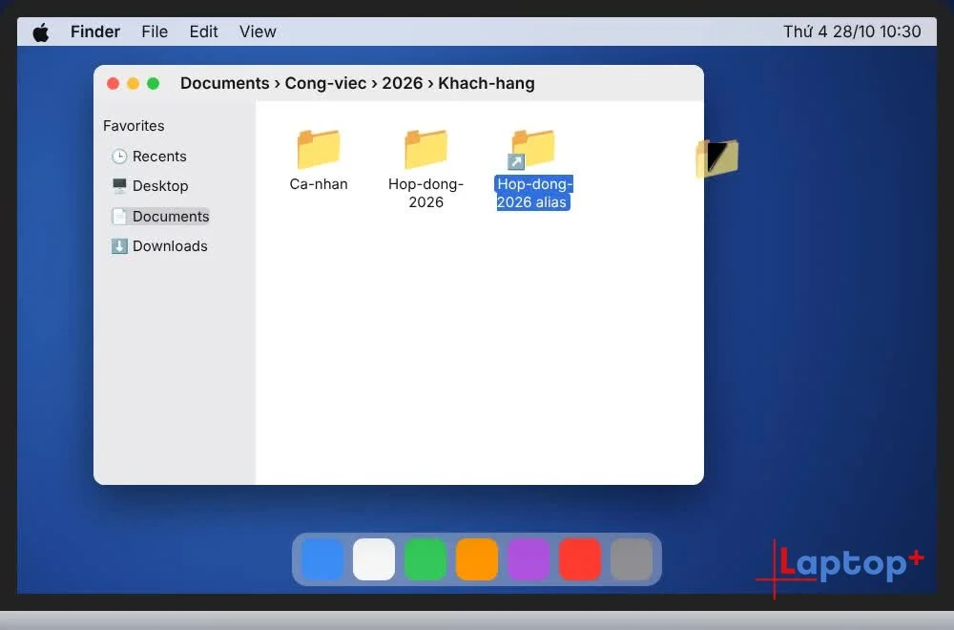Go to Cong-viec in the path breadcrumb

pyautogui.click(x=325, y=83)
